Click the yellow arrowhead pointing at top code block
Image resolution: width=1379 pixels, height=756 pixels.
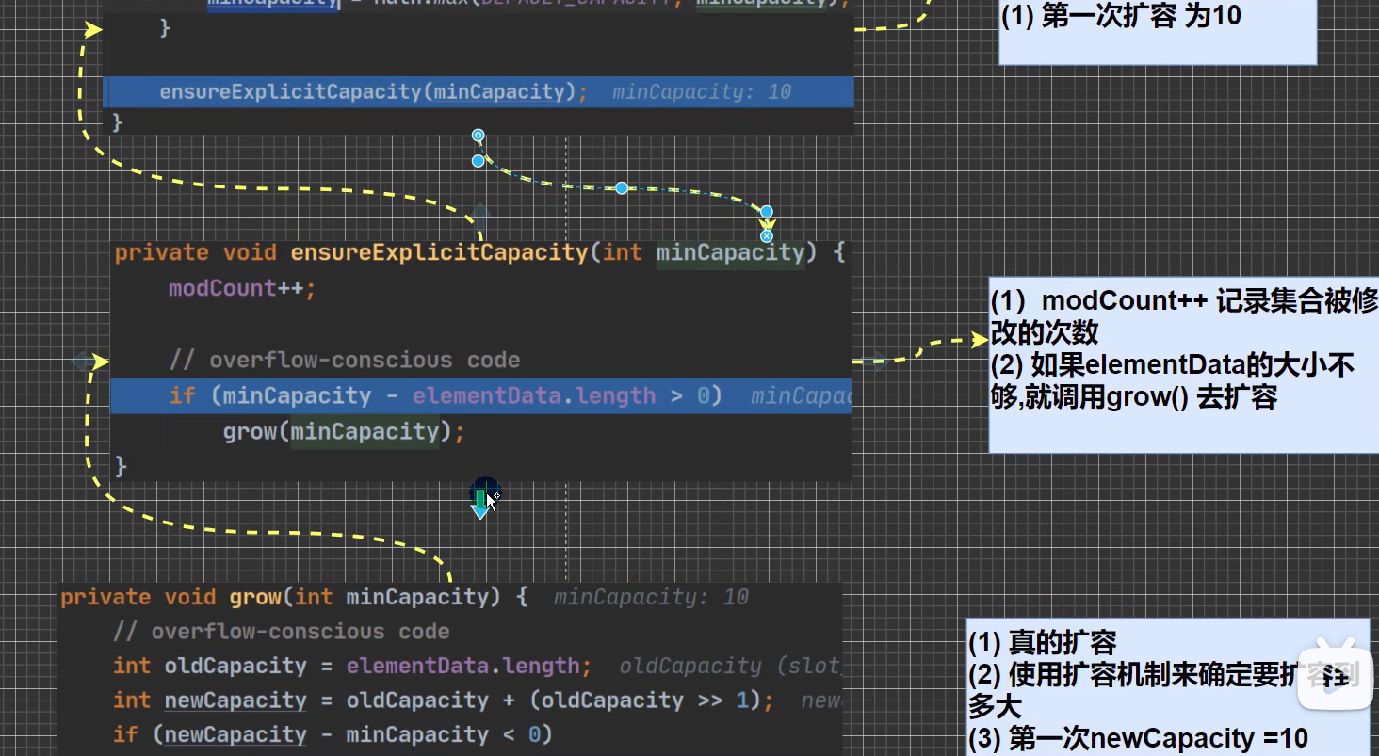coord(93,30)
